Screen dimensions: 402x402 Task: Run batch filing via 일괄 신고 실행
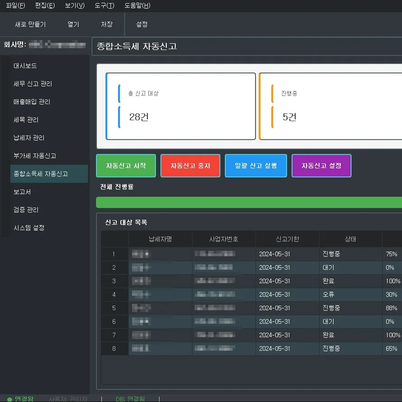tap(256, 166)
